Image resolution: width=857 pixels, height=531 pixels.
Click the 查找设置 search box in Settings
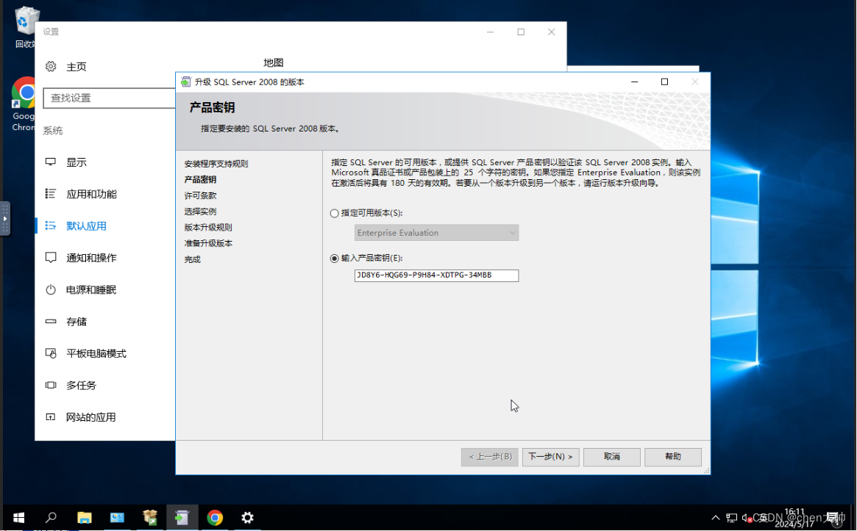point(110,98)
